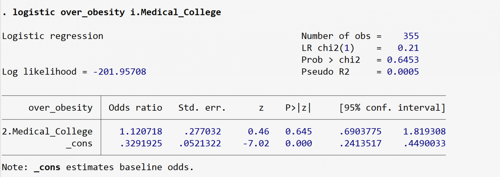Click the 'Logistic regression' title text

[52, 36]
